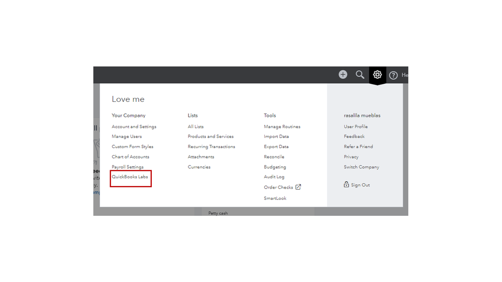
Task: Click the Sign Out lock icon
Action: point(346,185)
